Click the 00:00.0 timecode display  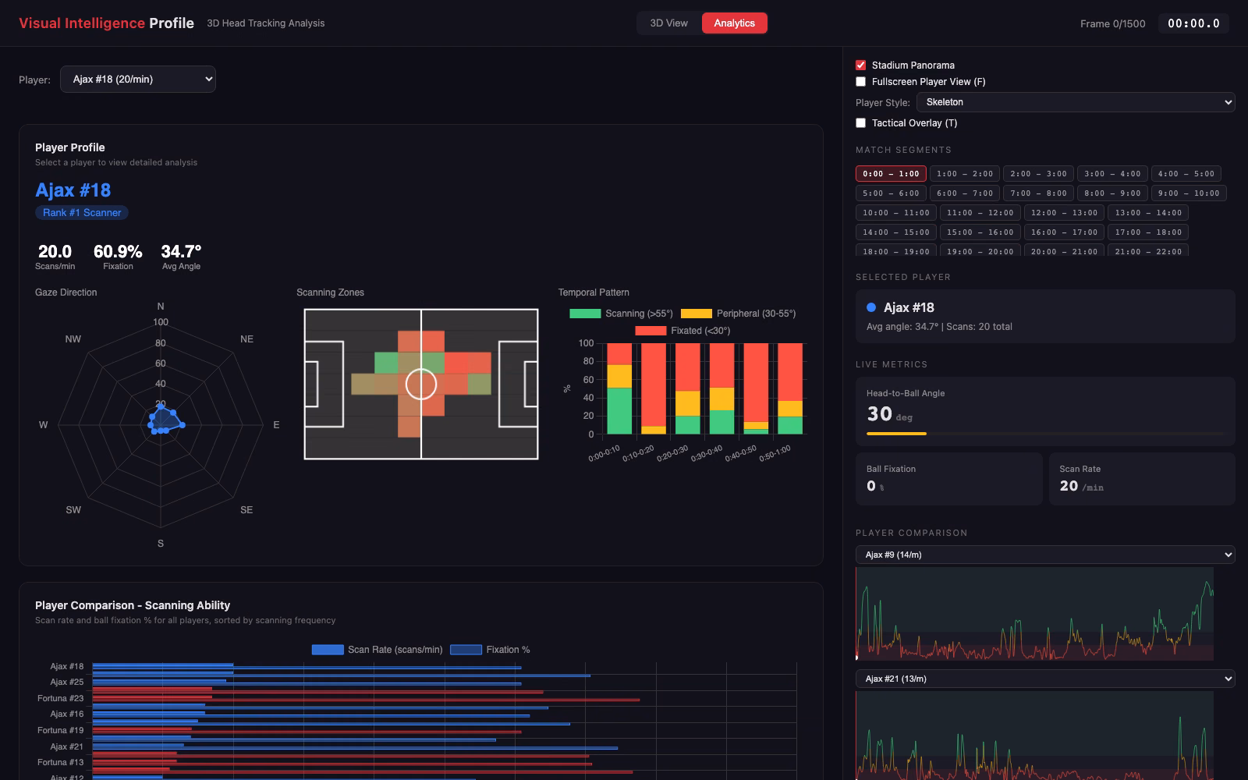point(1193,23)
